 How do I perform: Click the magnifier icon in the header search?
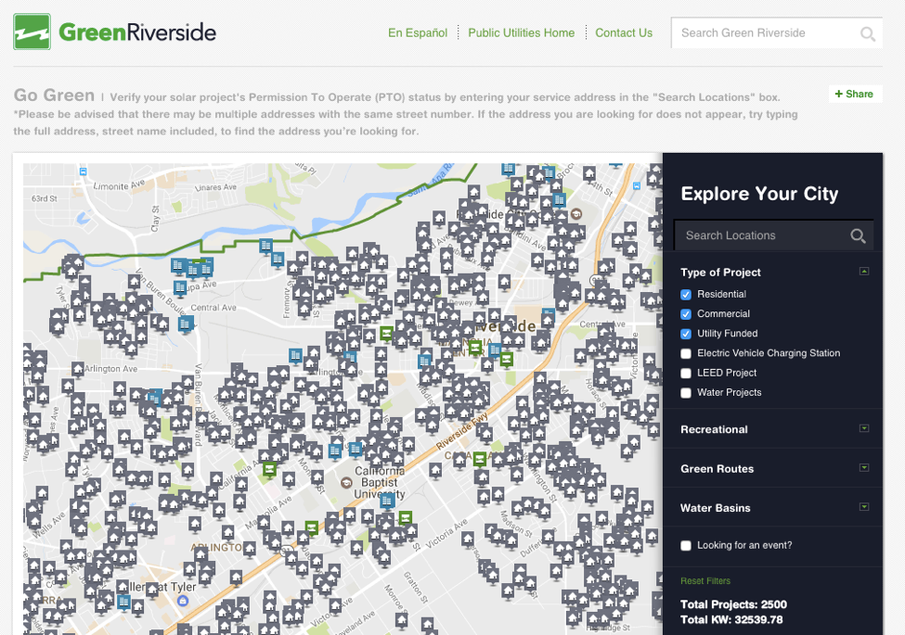(x=867, y=34)
